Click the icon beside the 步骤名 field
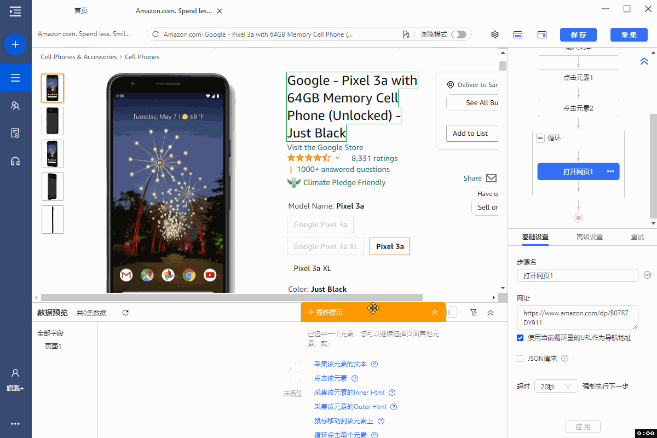The width and height of the screenshot is (657, 438). (x=647, y=275)
